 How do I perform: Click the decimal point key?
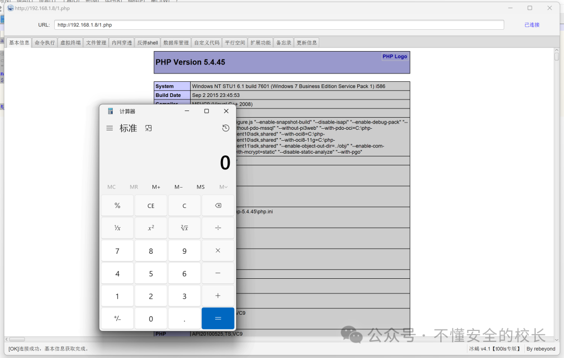click(x=184, y=318)
